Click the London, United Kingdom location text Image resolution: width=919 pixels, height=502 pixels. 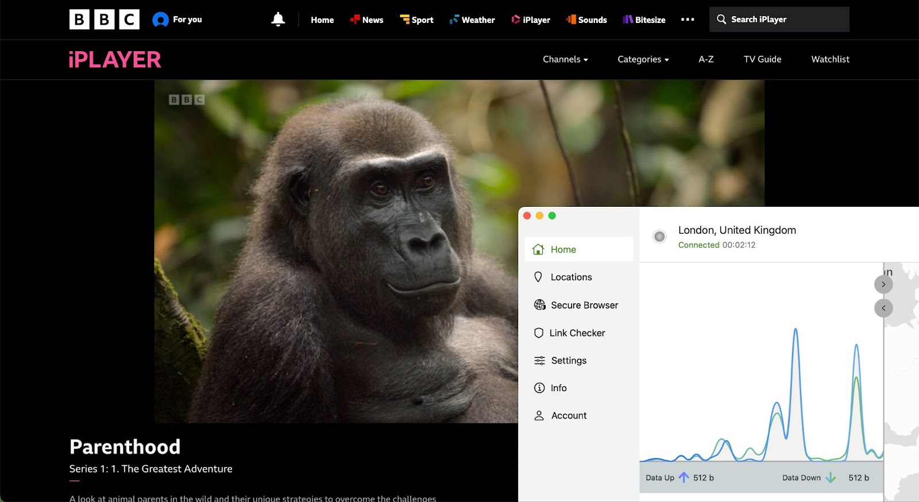[737, 230]
